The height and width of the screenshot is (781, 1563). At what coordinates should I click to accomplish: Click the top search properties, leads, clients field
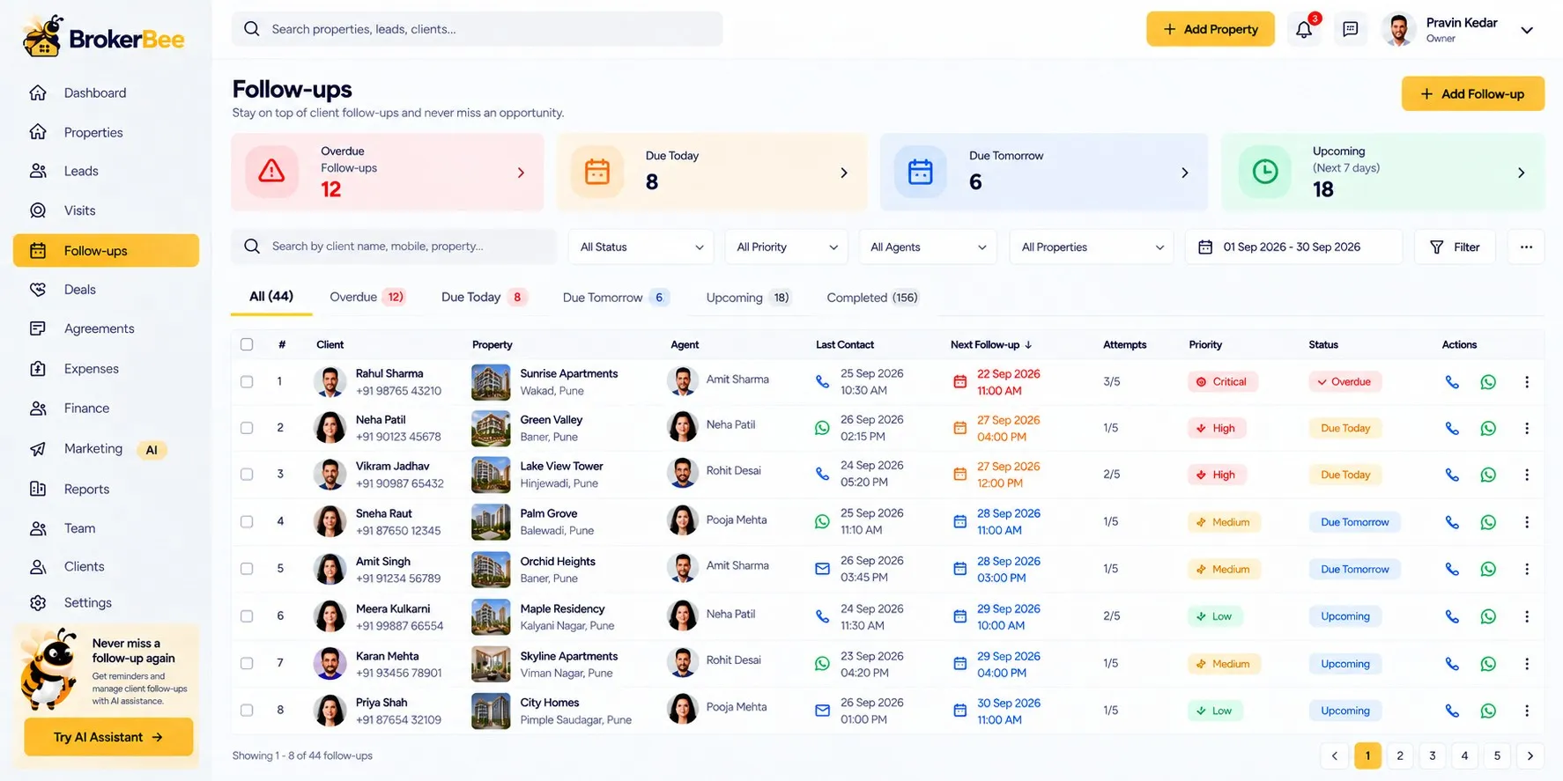coord(478,29)
